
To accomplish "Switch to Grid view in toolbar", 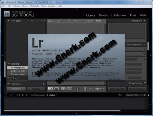I will click(50, 89).
